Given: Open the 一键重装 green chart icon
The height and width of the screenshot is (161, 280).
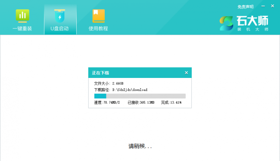Looking at the screenshot, I should click(22, 16).
